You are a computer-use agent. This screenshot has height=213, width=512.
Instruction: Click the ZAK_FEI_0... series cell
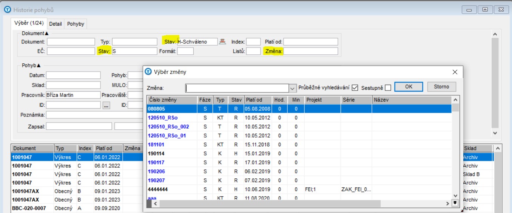[x=356, y=190]
